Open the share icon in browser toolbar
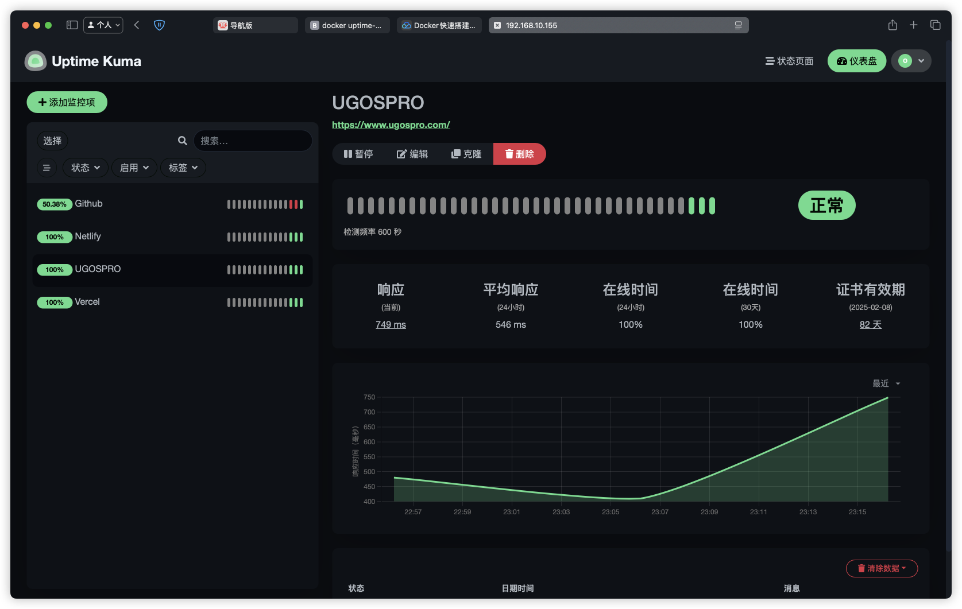 pyautogui.click(x=893, y=25)
